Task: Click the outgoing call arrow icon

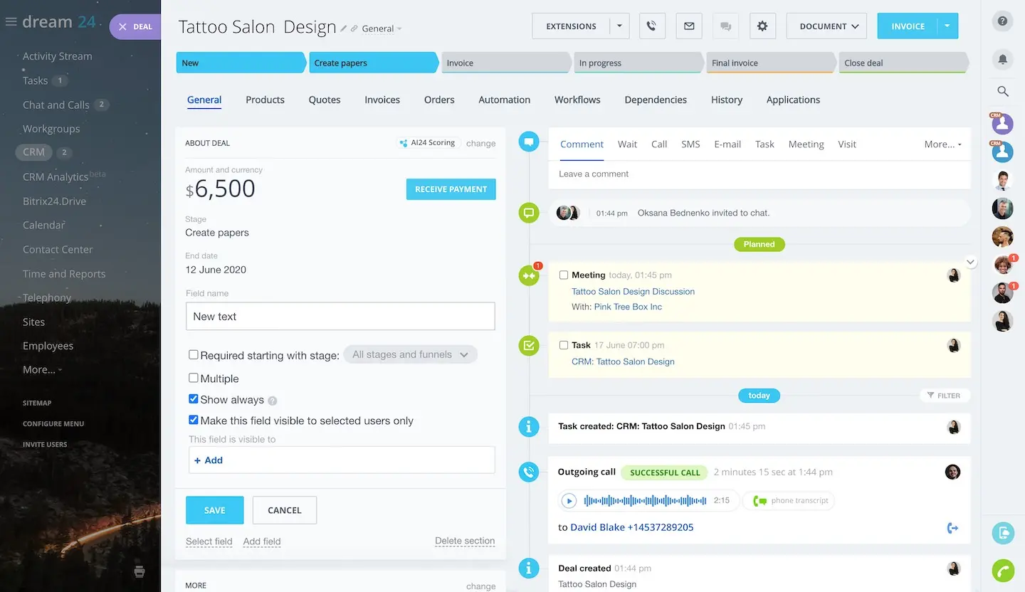Action: 952,527
